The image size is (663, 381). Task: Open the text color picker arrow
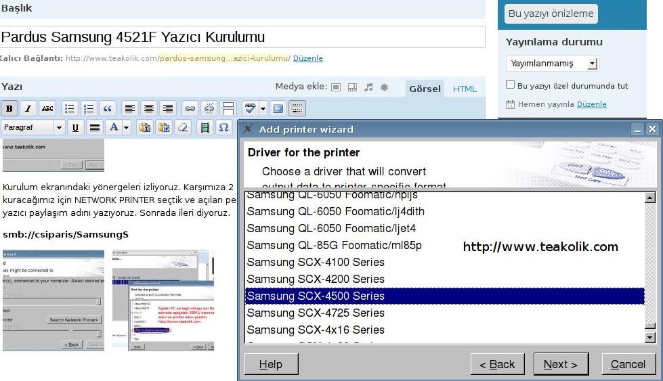[x=127, y=127]
